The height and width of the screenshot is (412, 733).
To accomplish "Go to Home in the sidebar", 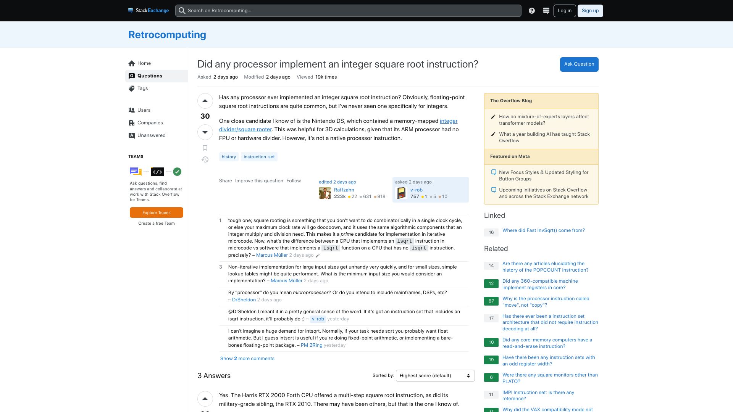I will pyautogui.click(x=156, y=63).
